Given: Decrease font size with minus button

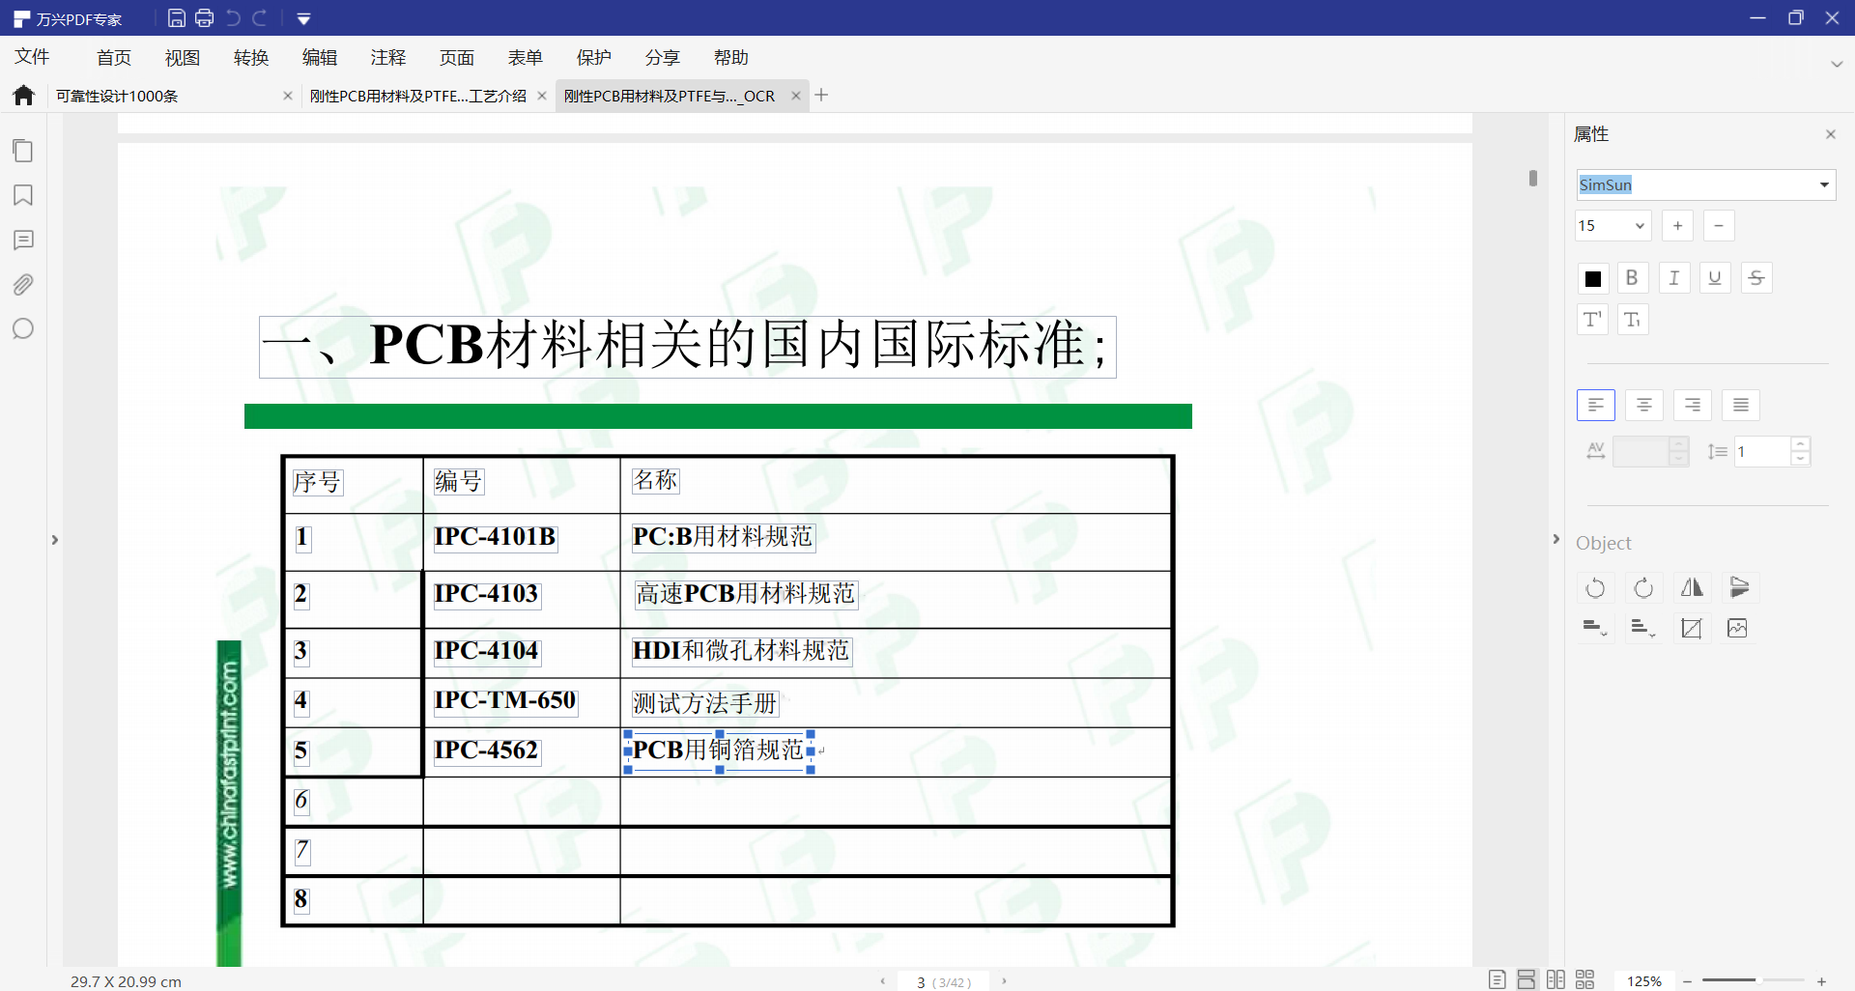Looking at the screenshot, I should point(1719,225).
